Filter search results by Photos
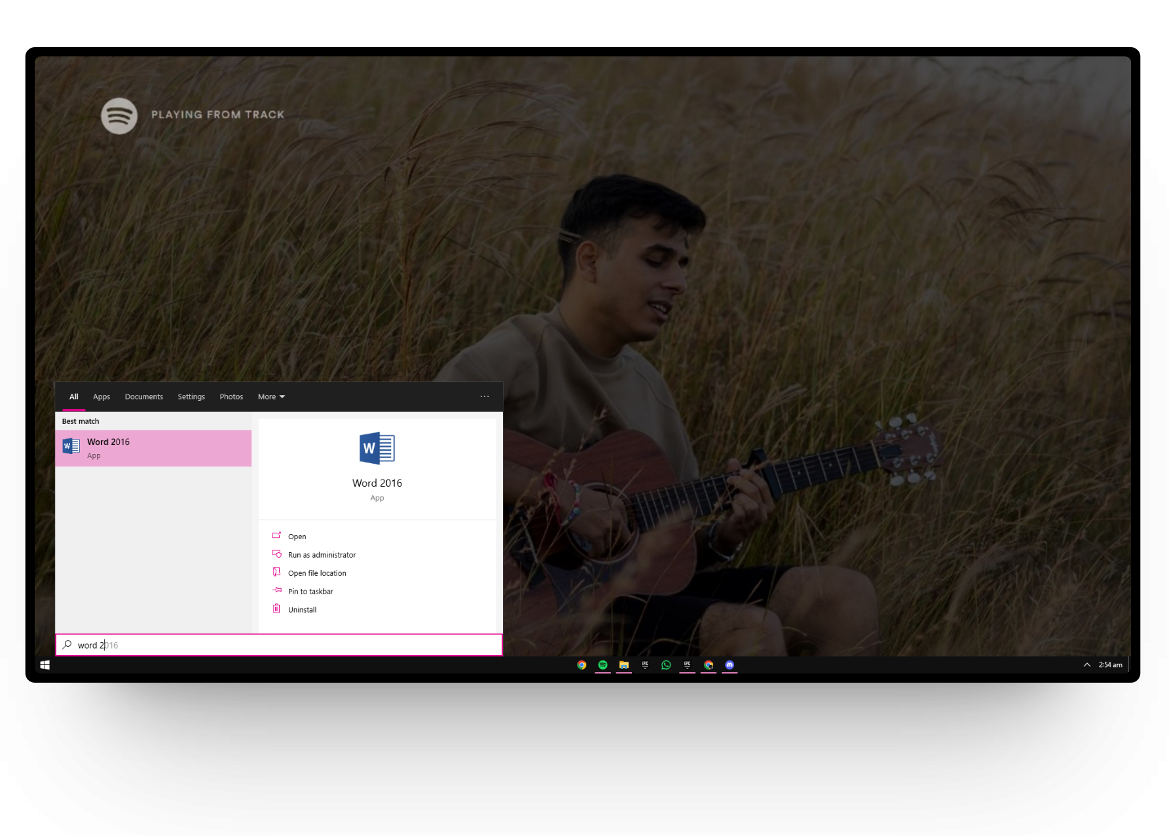This screenshot has height=836, width=1169. click(x=231, y=397)
